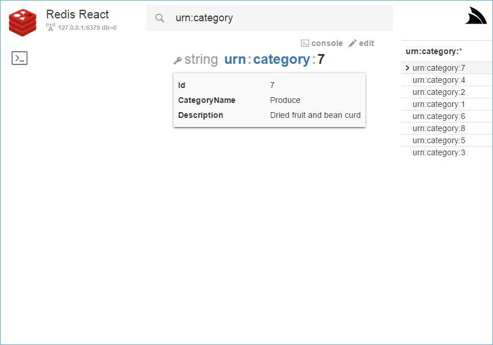Click the 127.0.0.1:6379 db=0 connection text

pyautogui.click(x=87, y=28)
